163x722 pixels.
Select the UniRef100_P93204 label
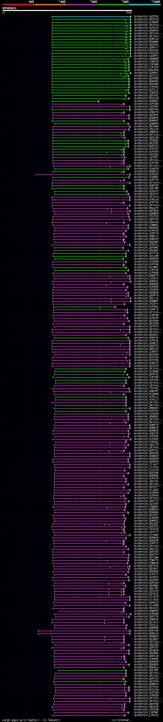pos(146,53)
